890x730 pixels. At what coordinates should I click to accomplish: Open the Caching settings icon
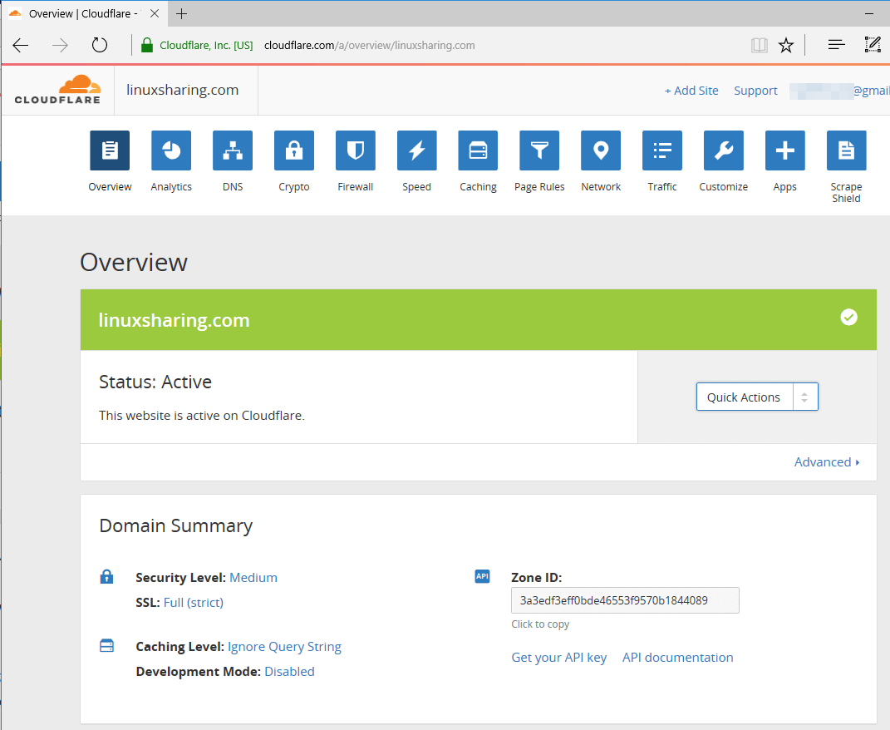coord(478,150)
